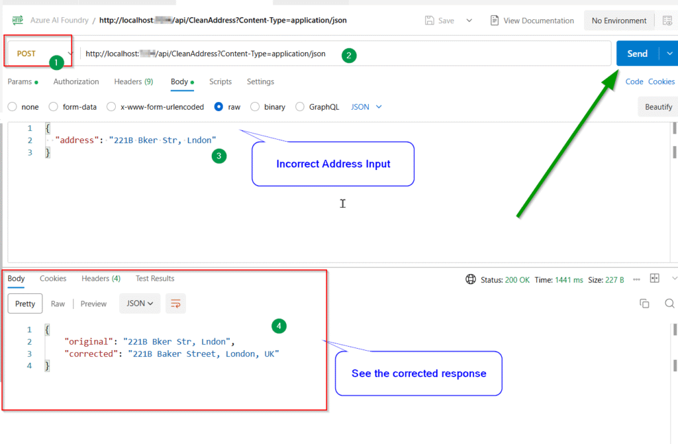
Task: Open the No Environment selector
Action: 619,21
